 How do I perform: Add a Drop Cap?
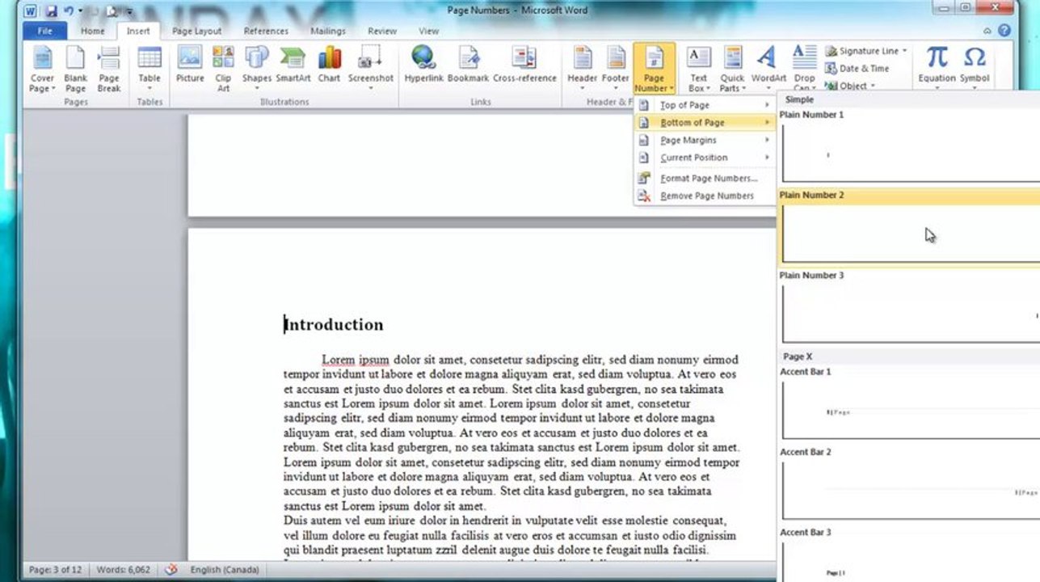pos(804,69)
